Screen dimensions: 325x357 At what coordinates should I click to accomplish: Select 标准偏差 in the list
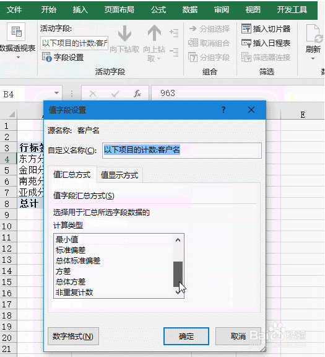pyautogui.click(x=113, y=250)
